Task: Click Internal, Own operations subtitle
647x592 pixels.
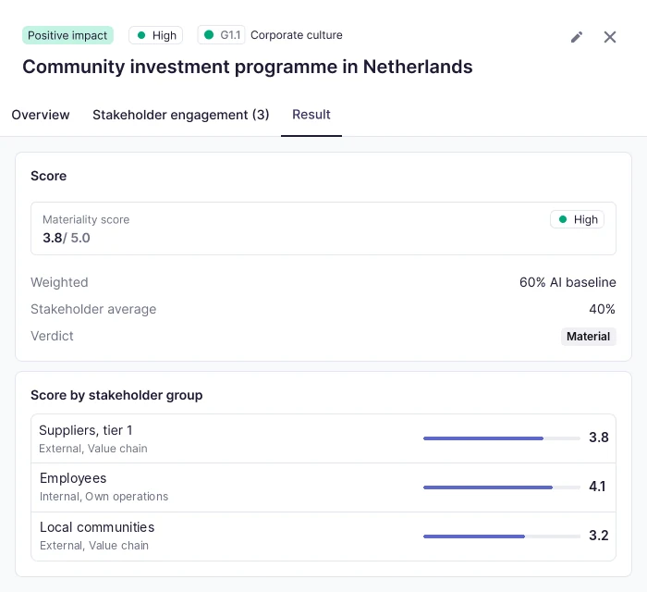Action: coord(104,496)
